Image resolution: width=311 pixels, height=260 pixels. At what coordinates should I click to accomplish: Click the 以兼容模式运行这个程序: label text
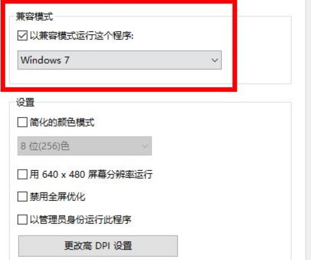82,36
